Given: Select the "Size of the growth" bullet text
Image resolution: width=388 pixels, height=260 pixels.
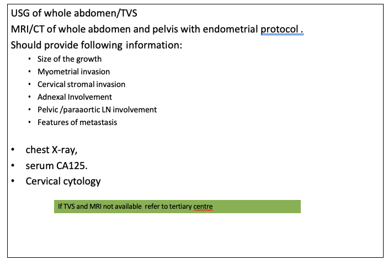Looking at the screenshot, I should tap(69, 59).
